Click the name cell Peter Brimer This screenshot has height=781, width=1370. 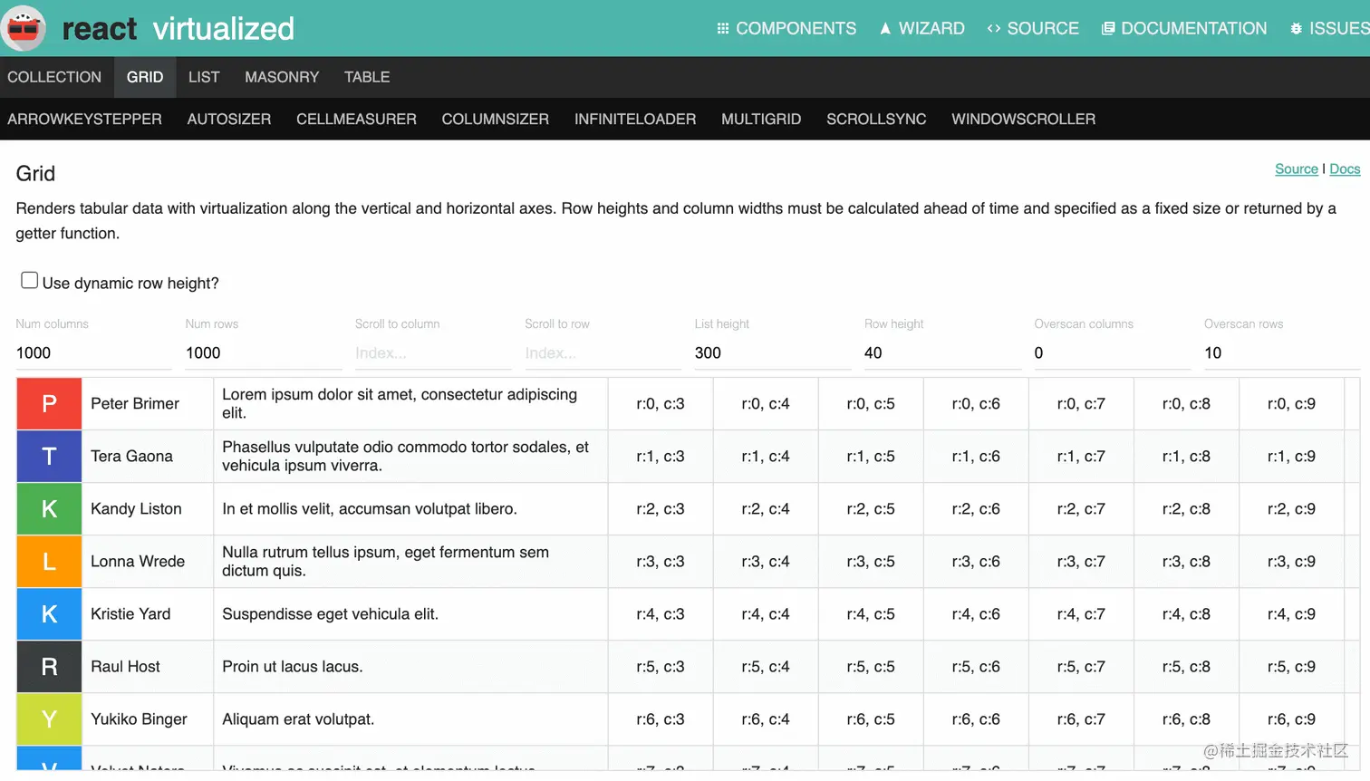[x=148, y=404]
